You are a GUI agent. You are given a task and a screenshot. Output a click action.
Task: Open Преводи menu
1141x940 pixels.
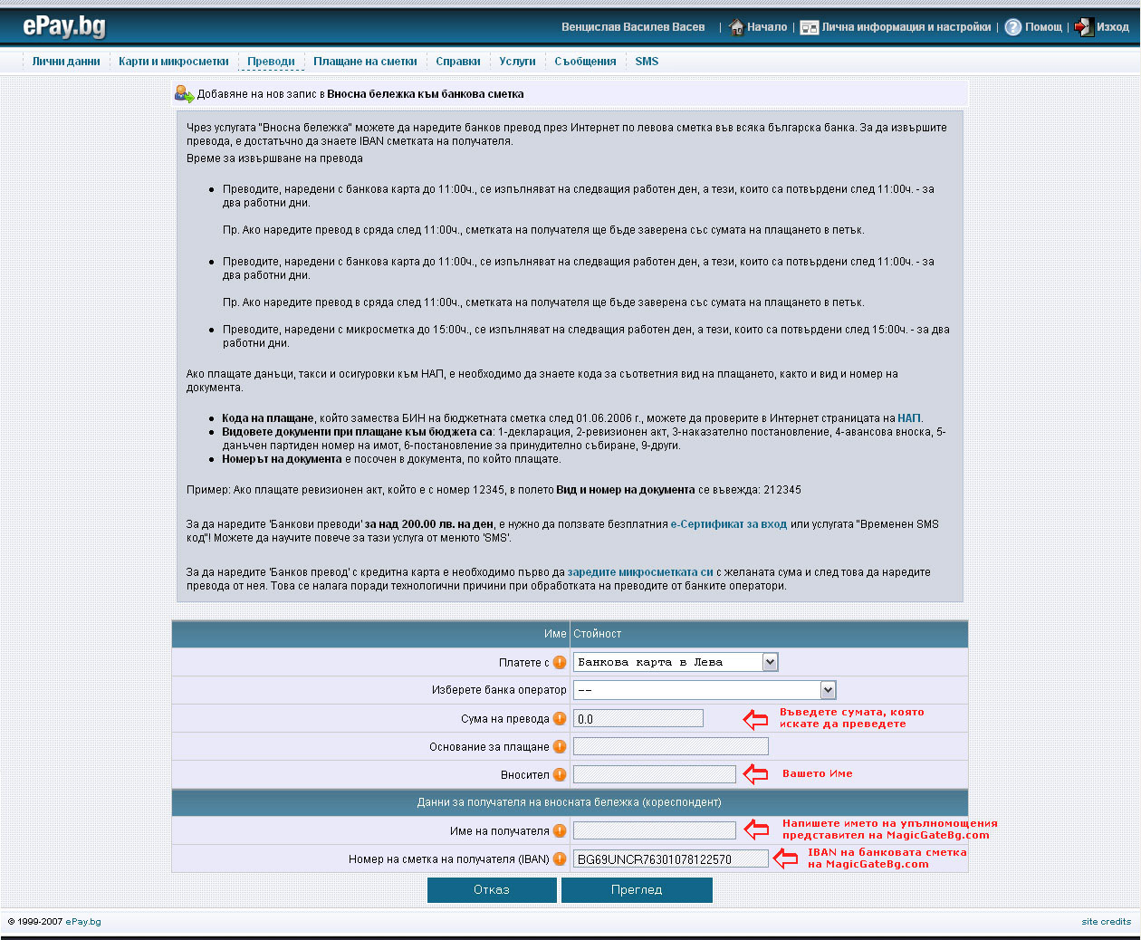coord(271,62)
